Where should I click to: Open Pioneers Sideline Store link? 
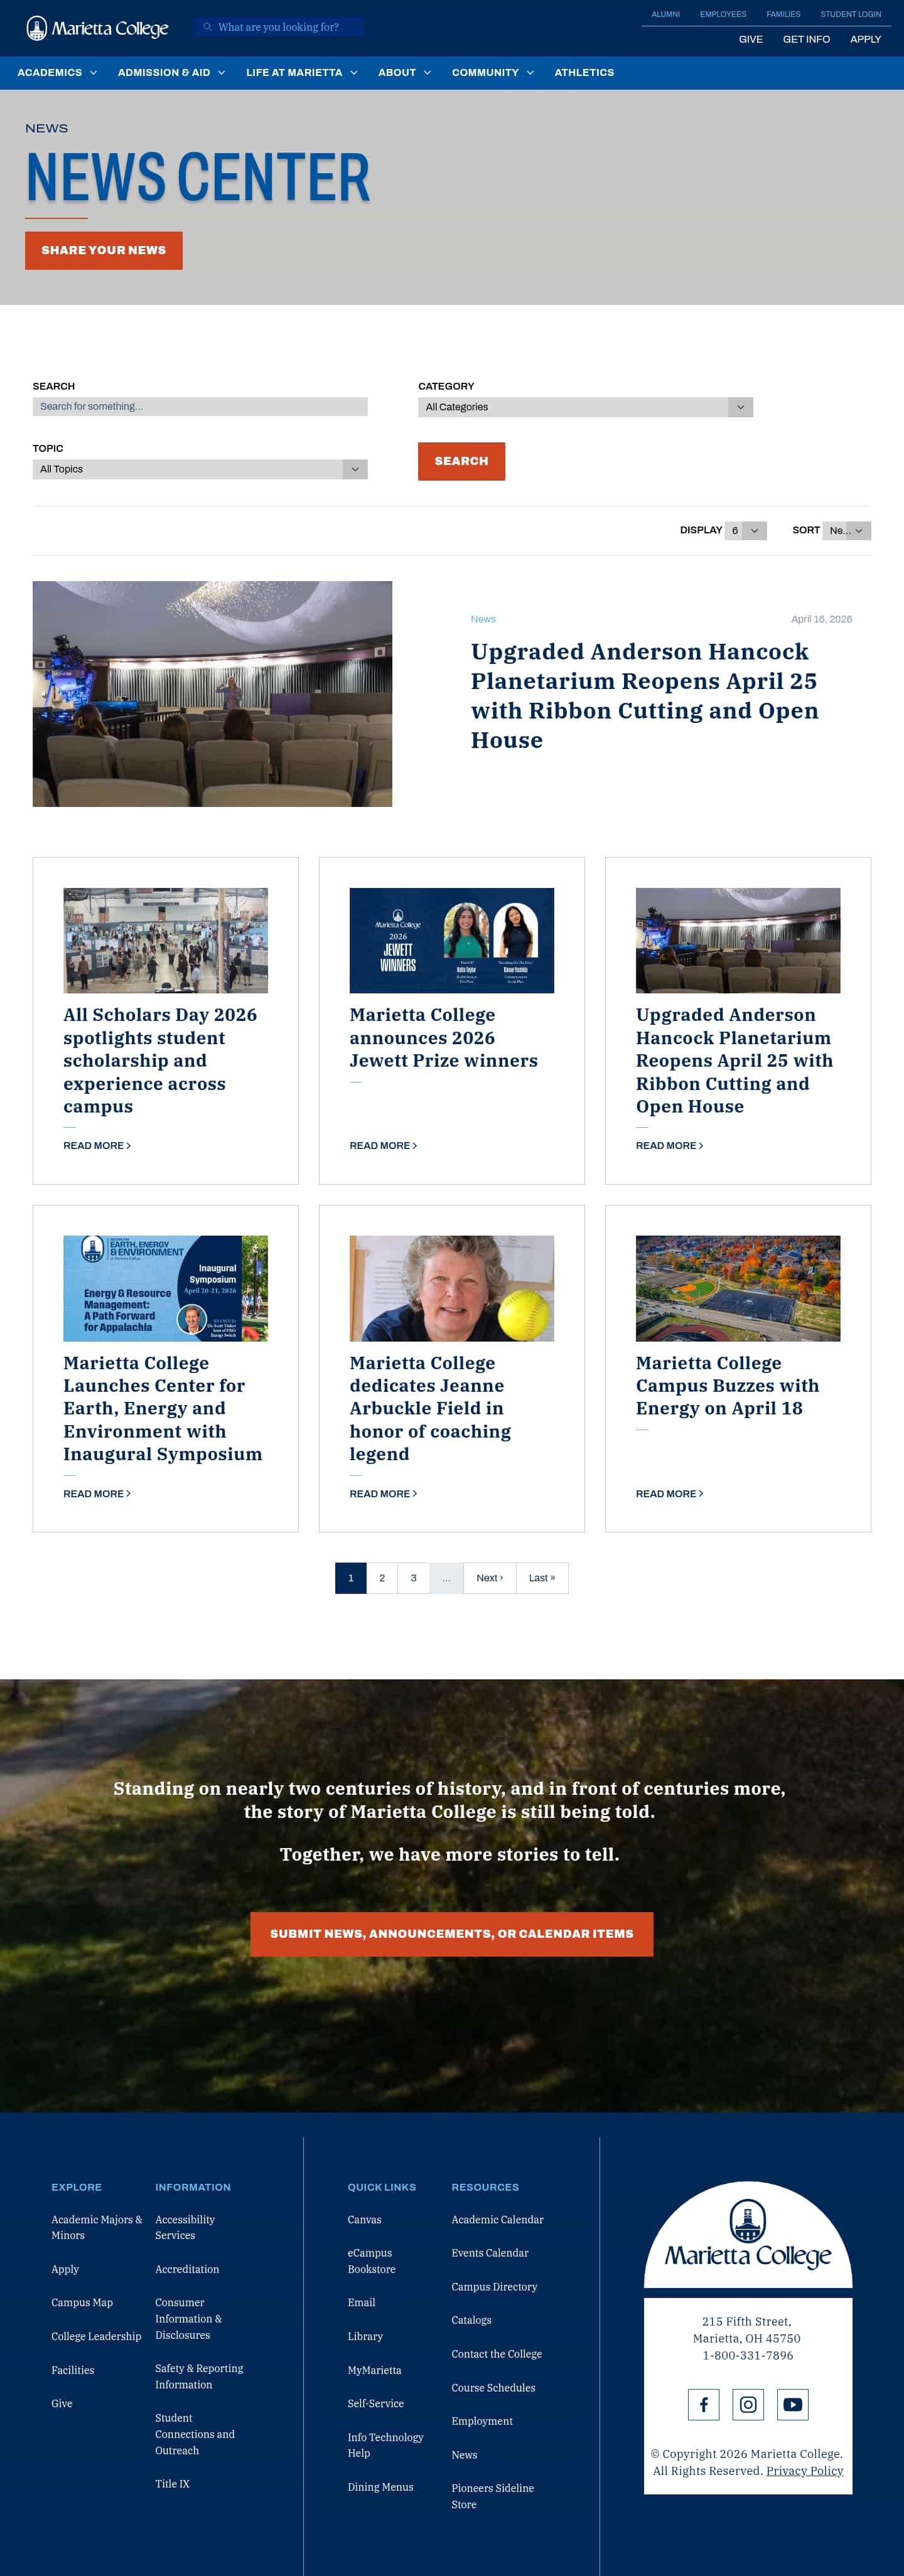point(492,2496)
